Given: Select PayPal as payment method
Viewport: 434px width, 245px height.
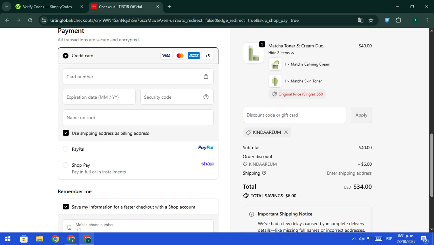Looking at the screenshot, I should pos(66,149).
